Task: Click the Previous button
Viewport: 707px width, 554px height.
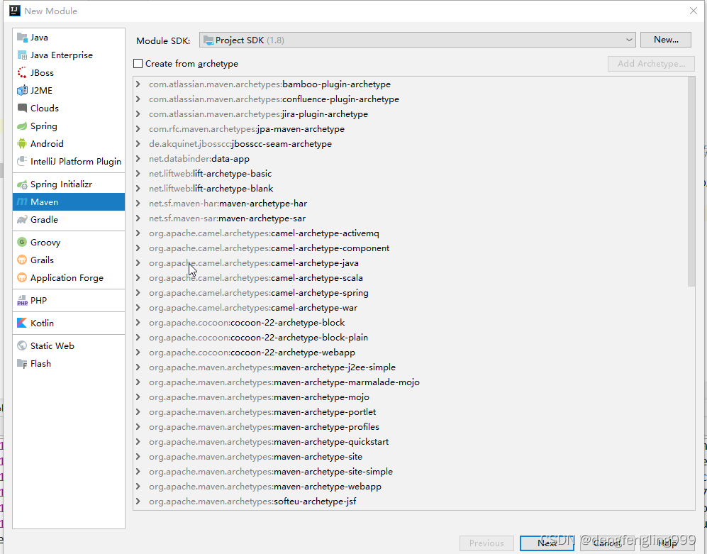Action: (486, 543)
